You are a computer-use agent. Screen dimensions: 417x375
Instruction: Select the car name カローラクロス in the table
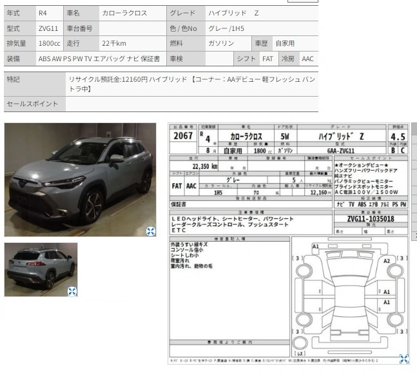(x=124, y=13)
